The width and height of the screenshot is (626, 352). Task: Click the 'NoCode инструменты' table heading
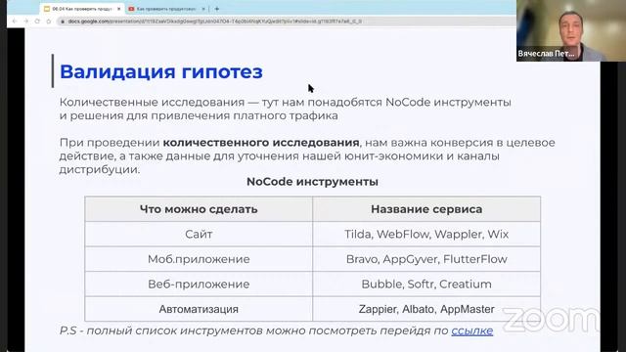coord(312,182)
